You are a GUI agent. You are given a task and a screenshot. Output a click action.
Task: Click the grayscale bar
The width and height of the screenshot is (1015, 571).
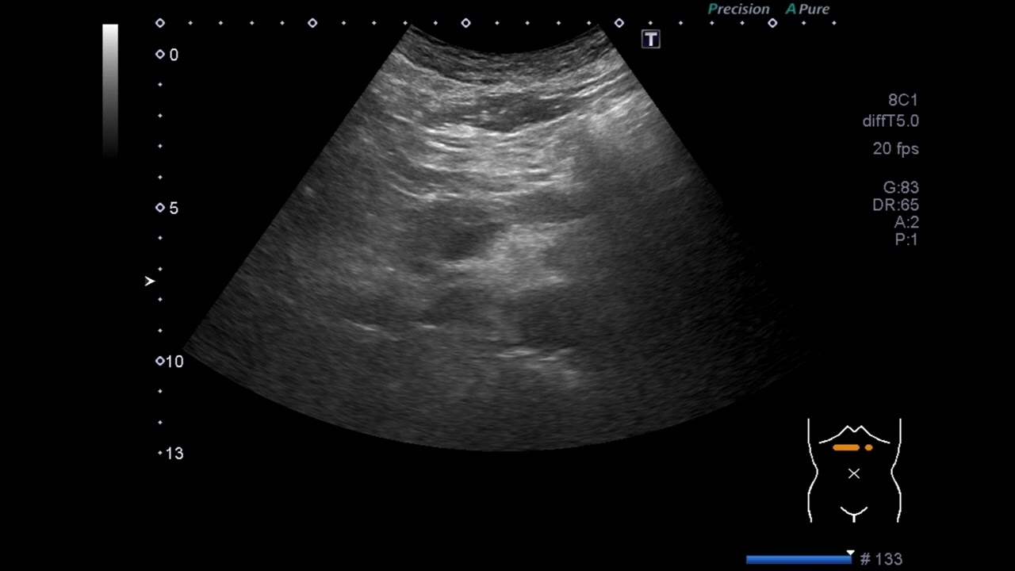point(110,90)
